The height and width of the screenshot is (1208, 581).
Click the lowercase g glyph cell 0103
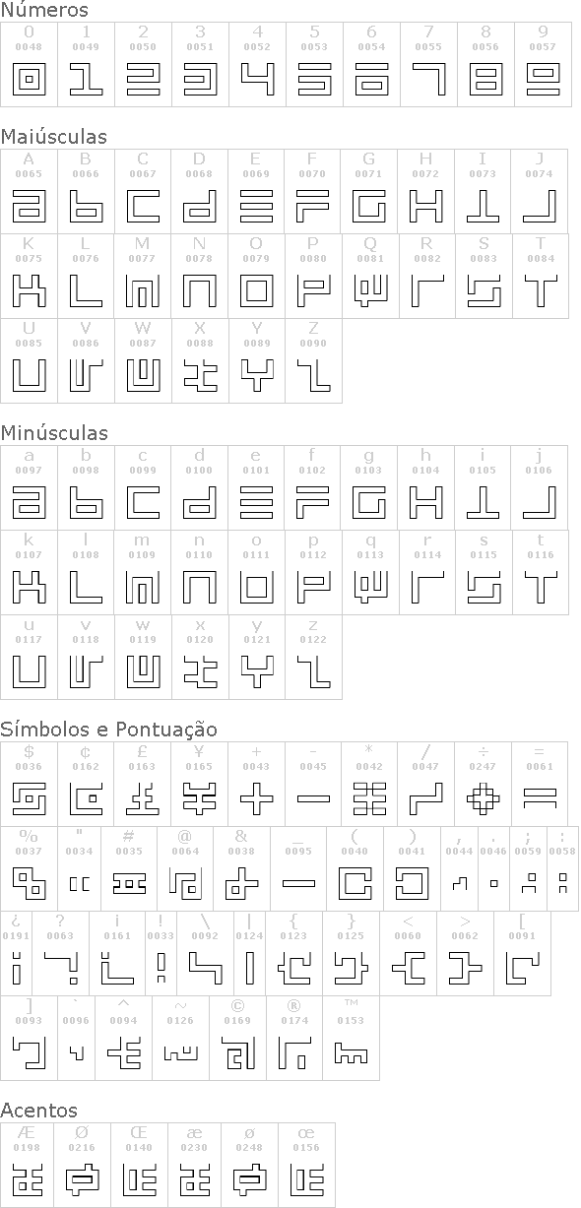370,487
